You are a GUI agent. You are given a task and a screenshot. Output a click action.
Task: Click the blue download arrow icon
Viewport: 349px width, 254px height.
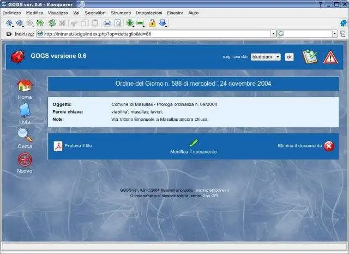click(163, 22)
